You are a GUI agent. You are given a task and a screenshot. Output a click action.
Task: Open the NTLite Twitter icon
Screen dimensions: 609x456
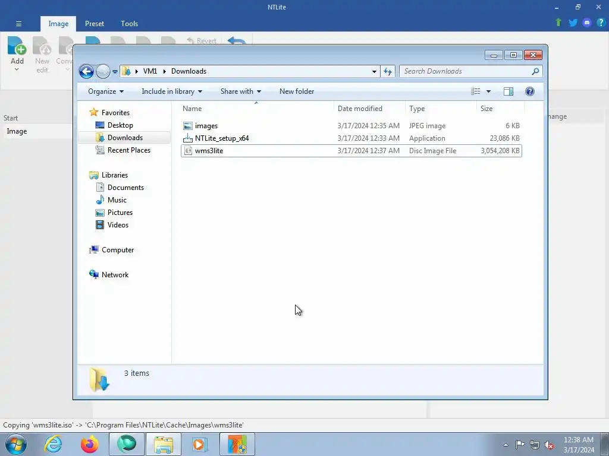pos(573,23)
